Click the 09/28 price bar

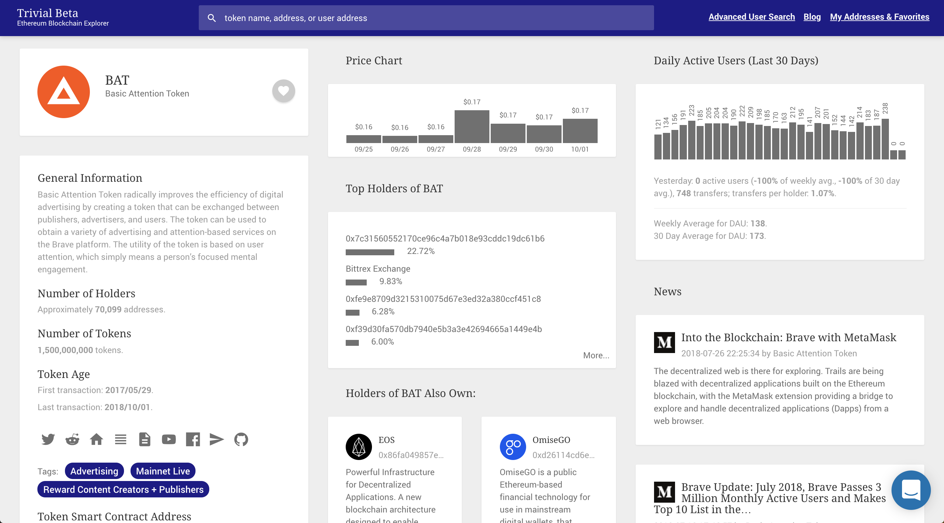(472, 126)
